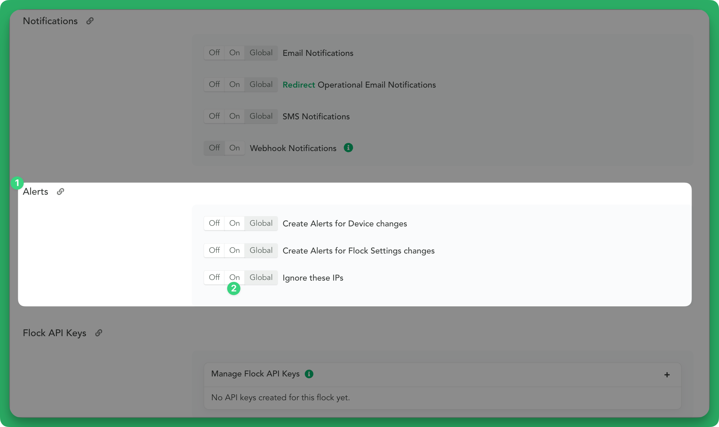
Task: Copy anchor link icon beside Notifications heading
Action: 90,21
